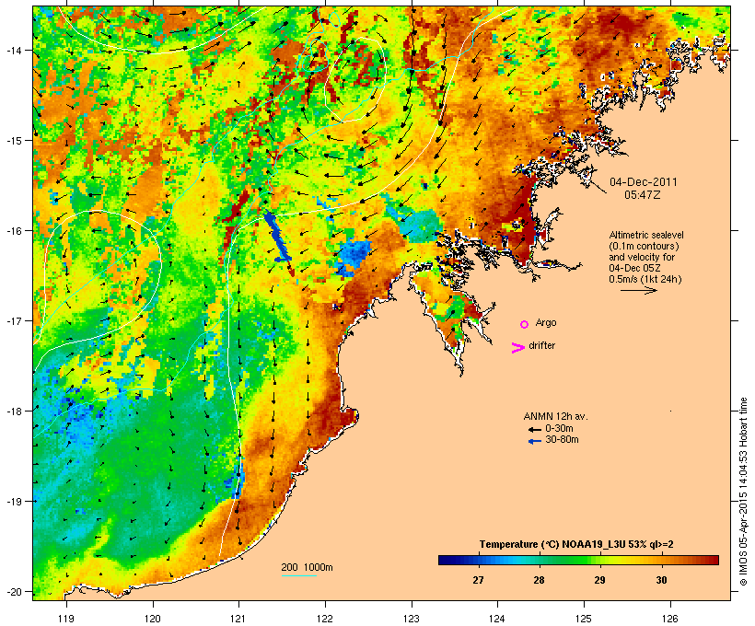The width and height of the screenshot is (755, 626).
Task: Click the drifter legend label
Action: [x=541, y=345]
